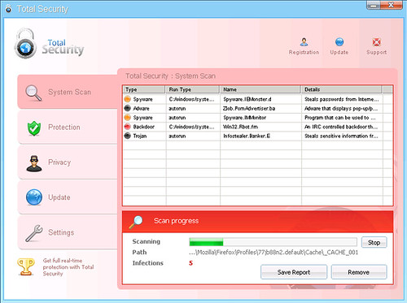Click 'An IRC controlled backdoor' details cell
407x303 pixels.
click(341, 127)
